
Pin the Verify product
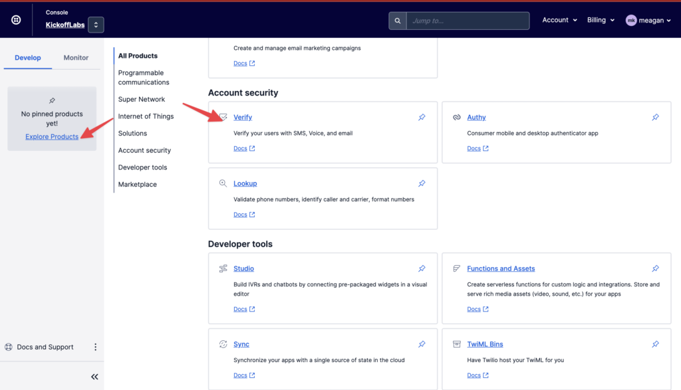point(422,118)
